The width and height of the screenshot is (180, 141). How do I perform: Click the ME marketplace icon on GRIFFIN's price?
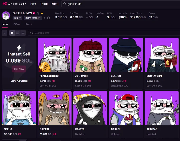tap(55, 134)
